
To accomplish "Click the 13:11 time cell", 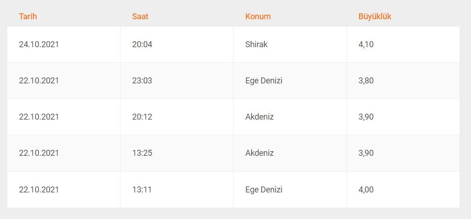I will (x=142, y=190).
